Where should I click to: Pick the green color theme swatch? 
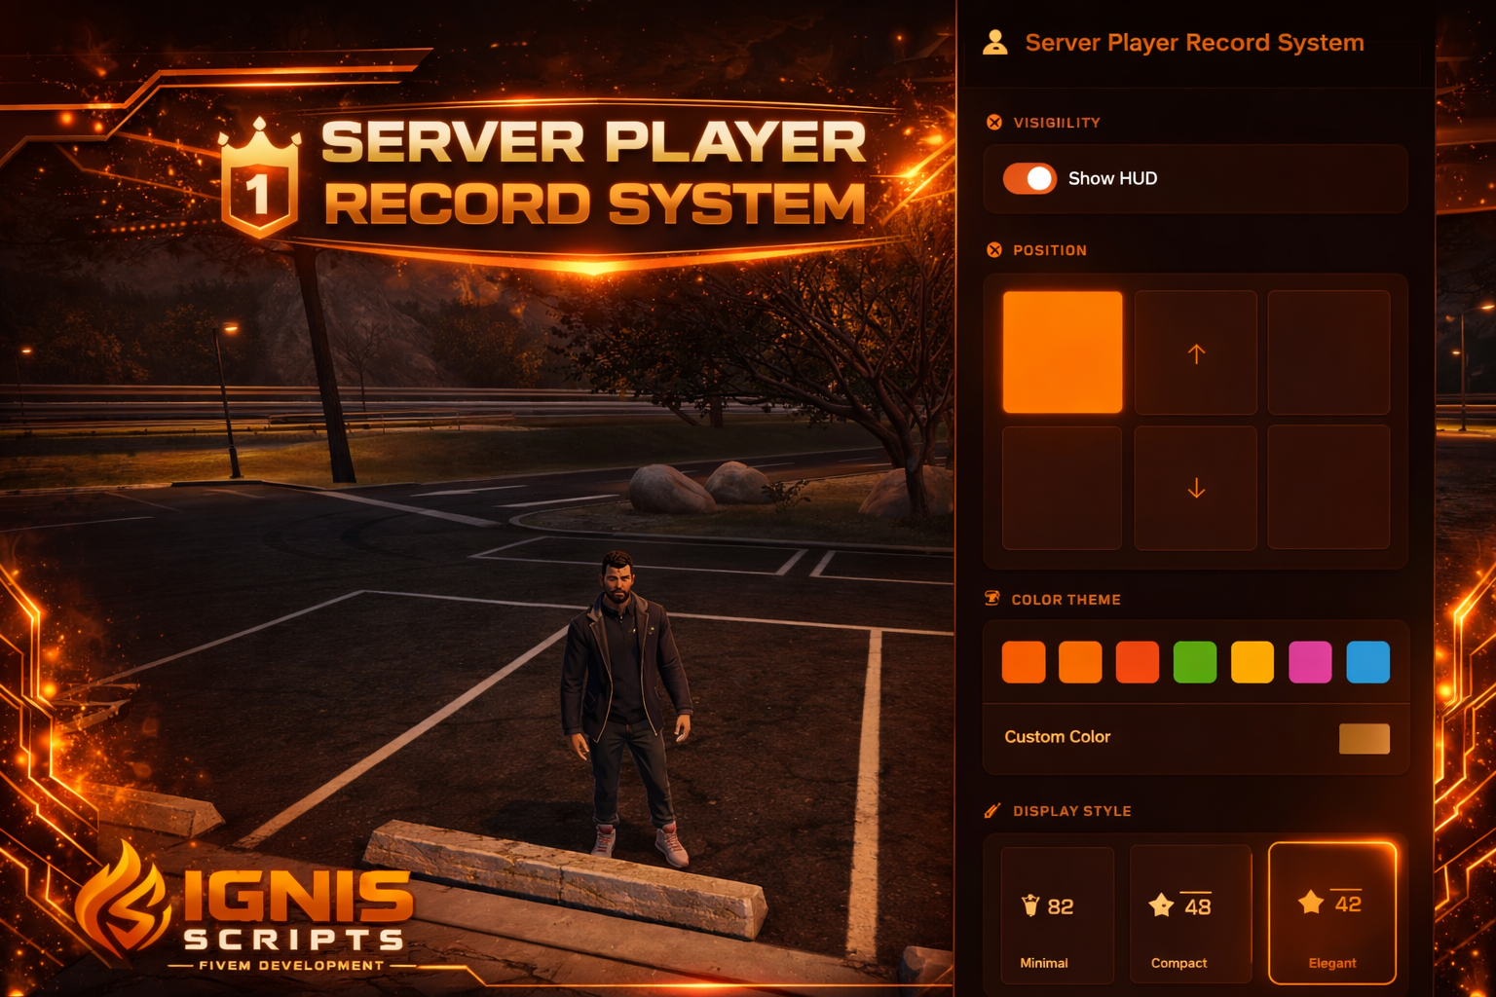(1195, 662)
